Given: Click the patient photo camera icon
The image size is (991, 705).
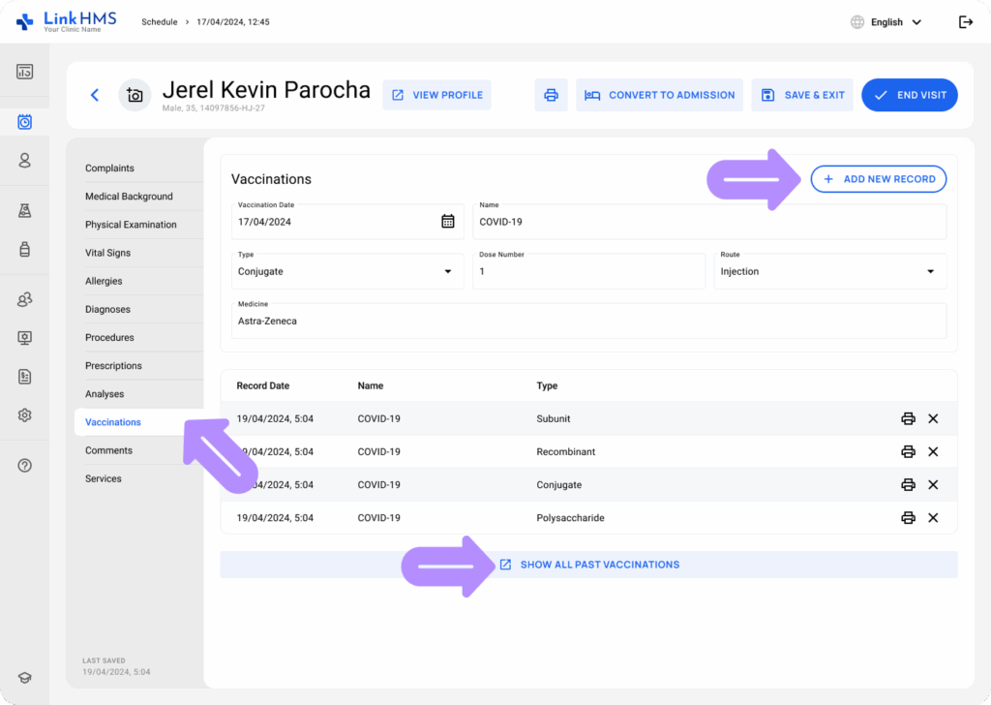Looking at the screenshot, I should pyautogui.click(x=135, y=95).
